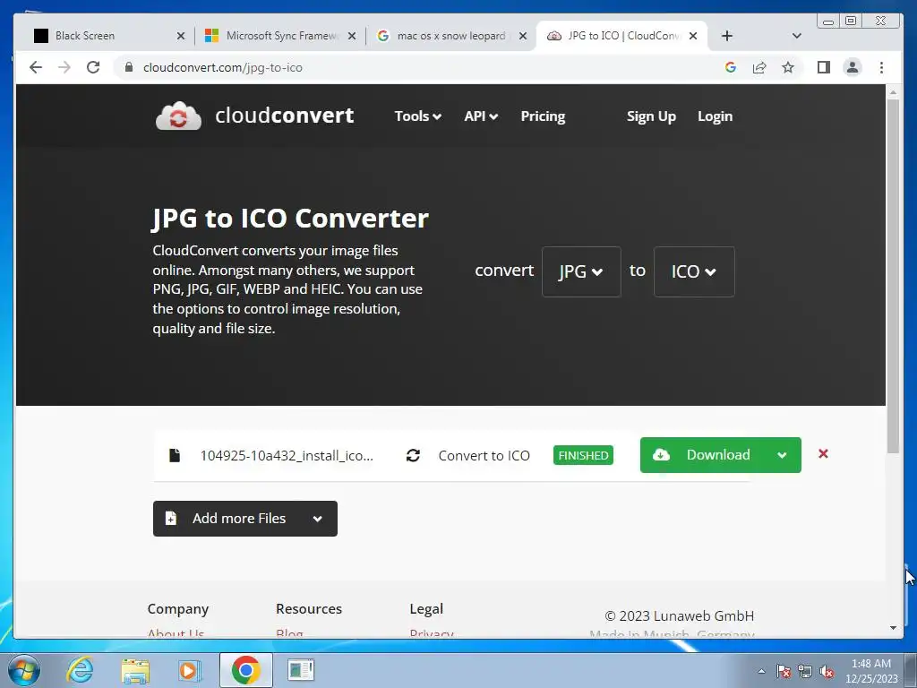Click the Sign Up link
This screenshot has height=688, width=917.
tap(651, 116)
